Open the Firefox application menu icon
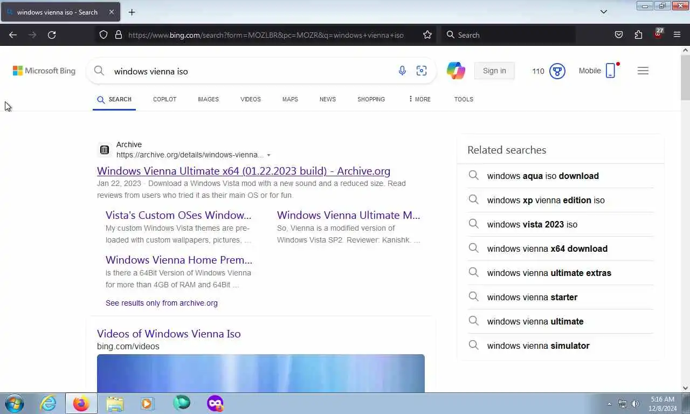The image size is (690, 414). pos(677,35)
